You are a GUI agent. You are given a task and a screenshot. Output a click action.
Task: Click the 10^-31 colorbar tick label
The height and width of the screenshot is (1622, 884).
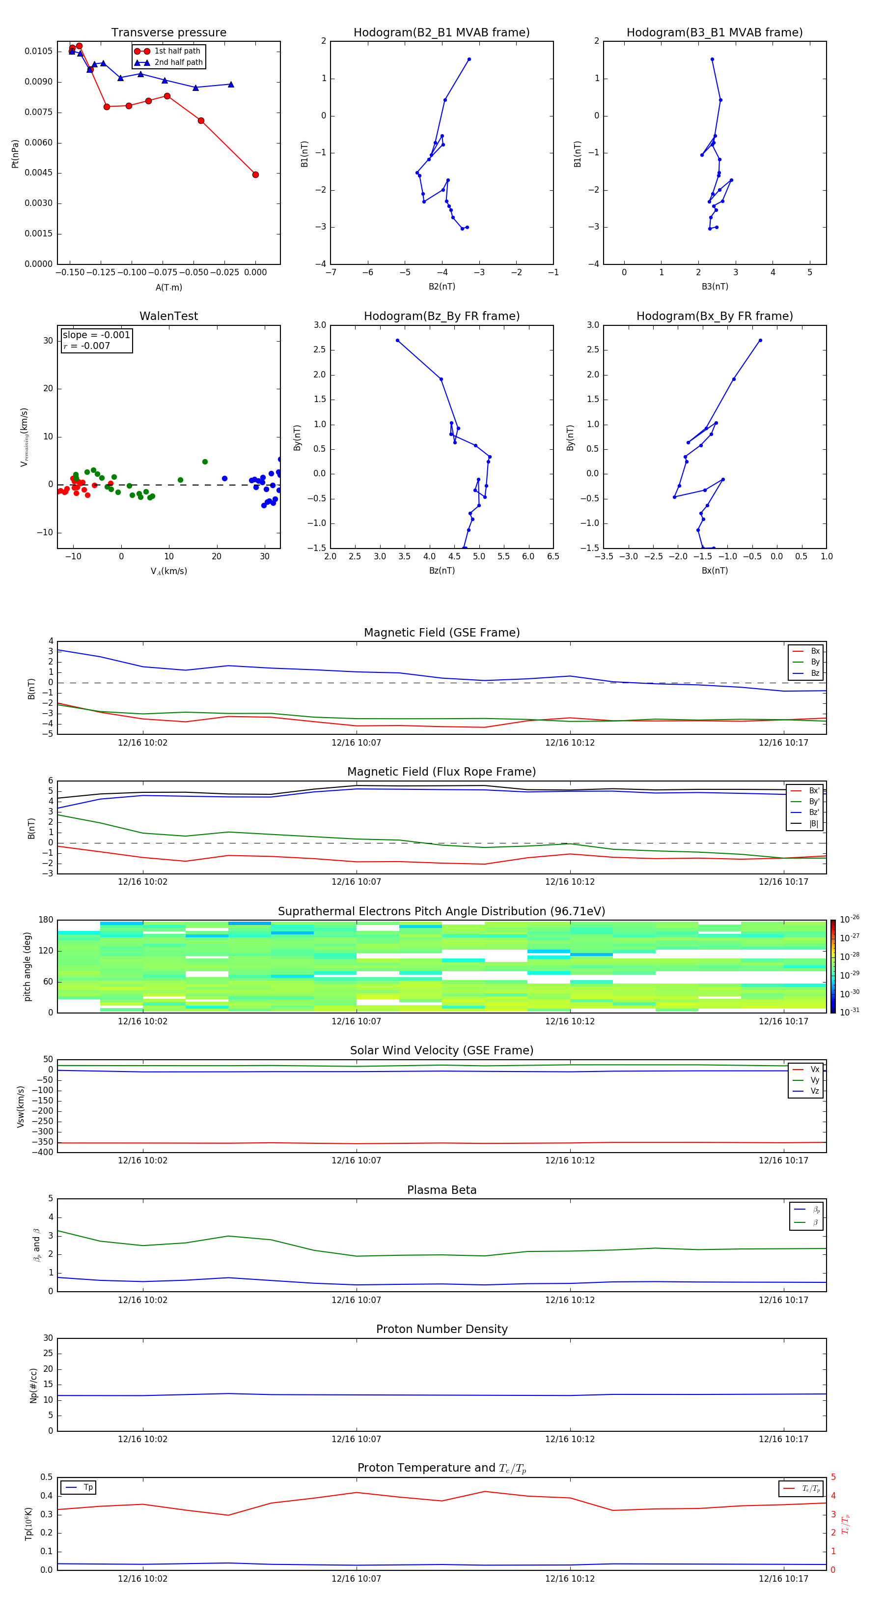(850, 1012)
